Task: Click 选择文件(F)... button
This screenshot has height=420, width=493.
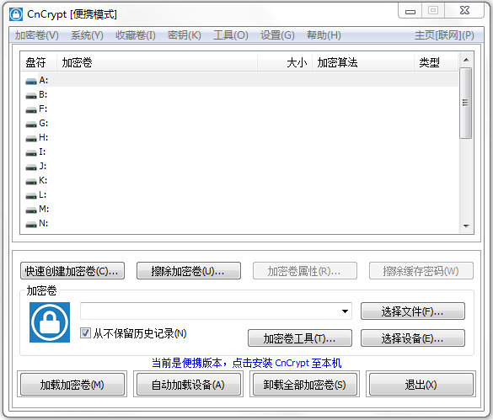Action: 412,311
